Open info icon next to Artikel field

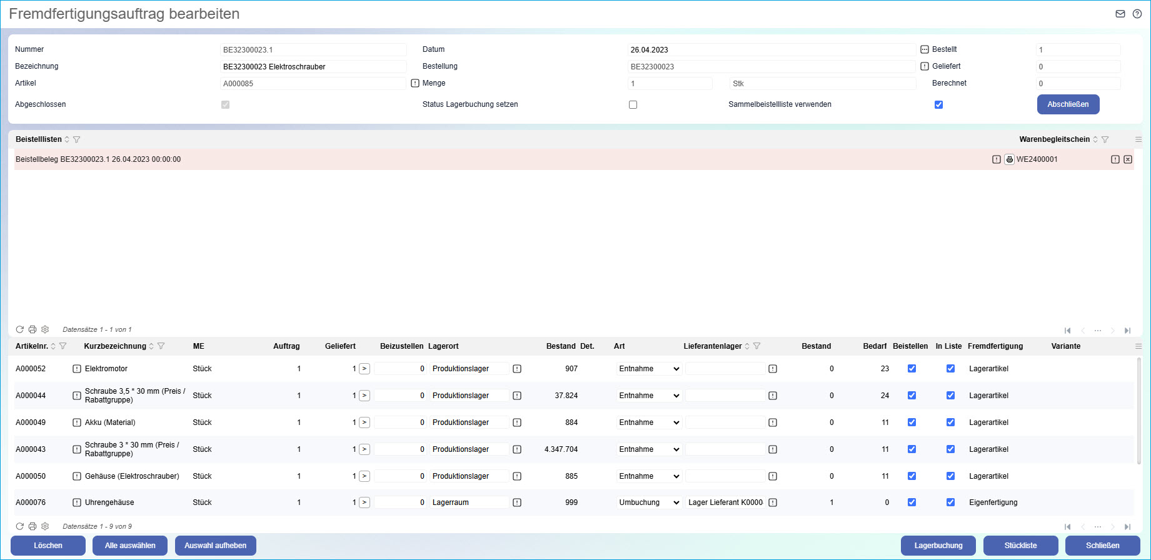(x=415, y=83)
